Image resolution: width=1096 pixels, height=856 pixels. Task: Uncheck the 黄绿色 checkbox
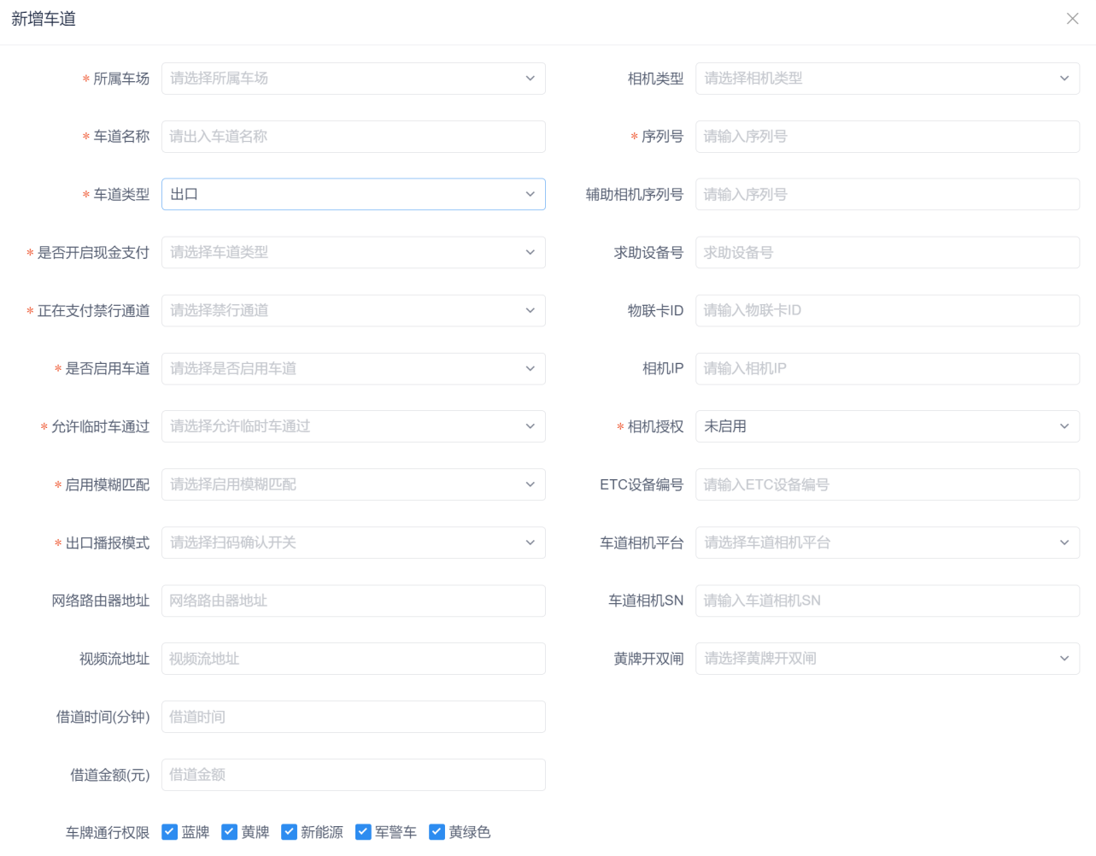(437, 832)
